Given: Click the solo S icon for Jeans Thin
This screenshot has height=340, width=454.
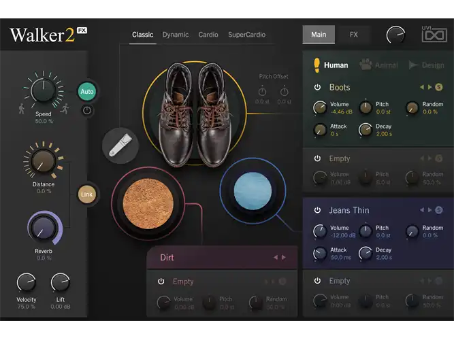Looking at the screenshot, I should (x=439, y=210).
